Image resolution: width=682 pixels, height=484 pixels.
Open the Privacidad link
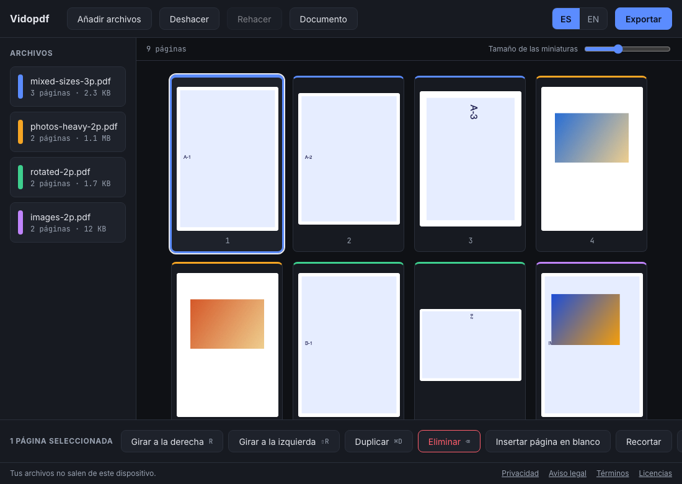[x=520, y=473]
